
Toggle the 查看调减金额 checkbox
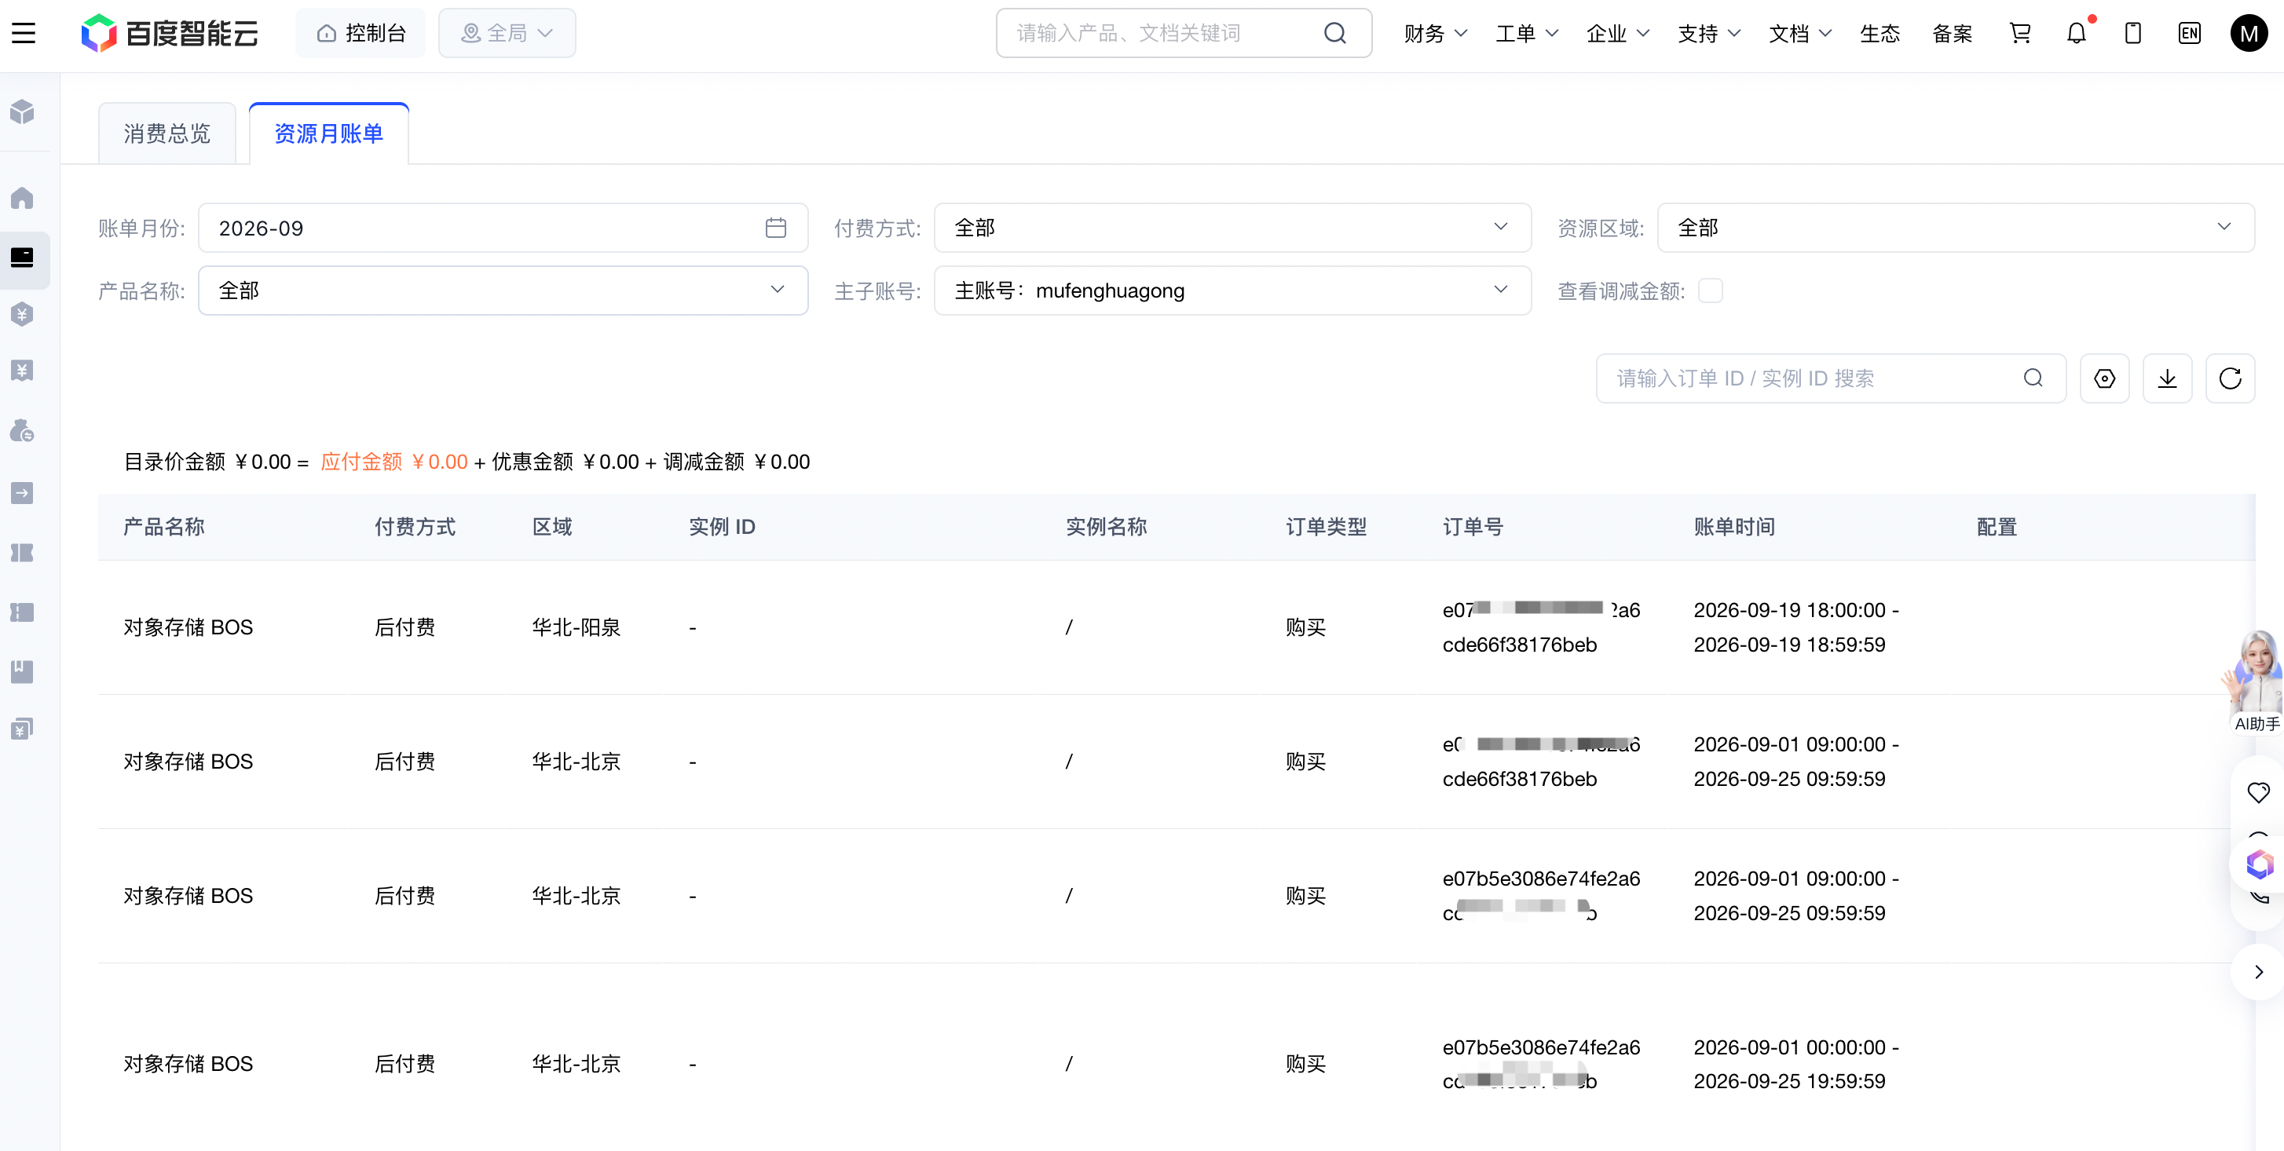tap(1711, 290)
